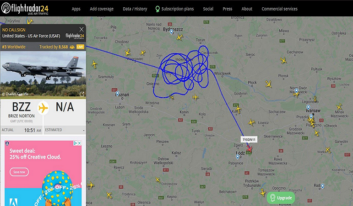The image size is (353, 206).
Task: Click the Bydgoszcz airport pin marker
Action: click(171, 32)
